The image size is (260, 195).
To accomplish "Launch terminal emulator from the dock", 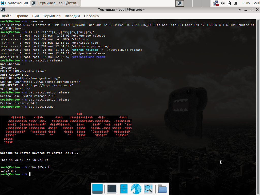I will click(x=112, y=189).
